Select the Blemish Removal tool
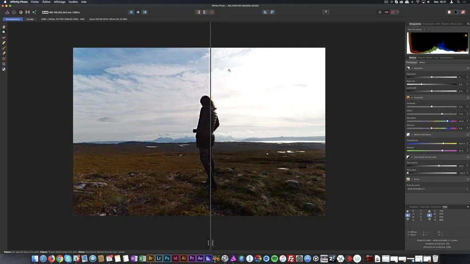 click(4, 43)
